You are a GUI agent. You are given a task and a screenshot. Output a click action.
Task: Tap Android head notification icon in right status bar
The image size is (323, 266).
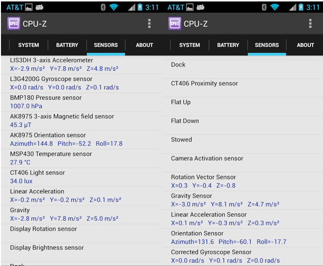click(x=200, y=7)
